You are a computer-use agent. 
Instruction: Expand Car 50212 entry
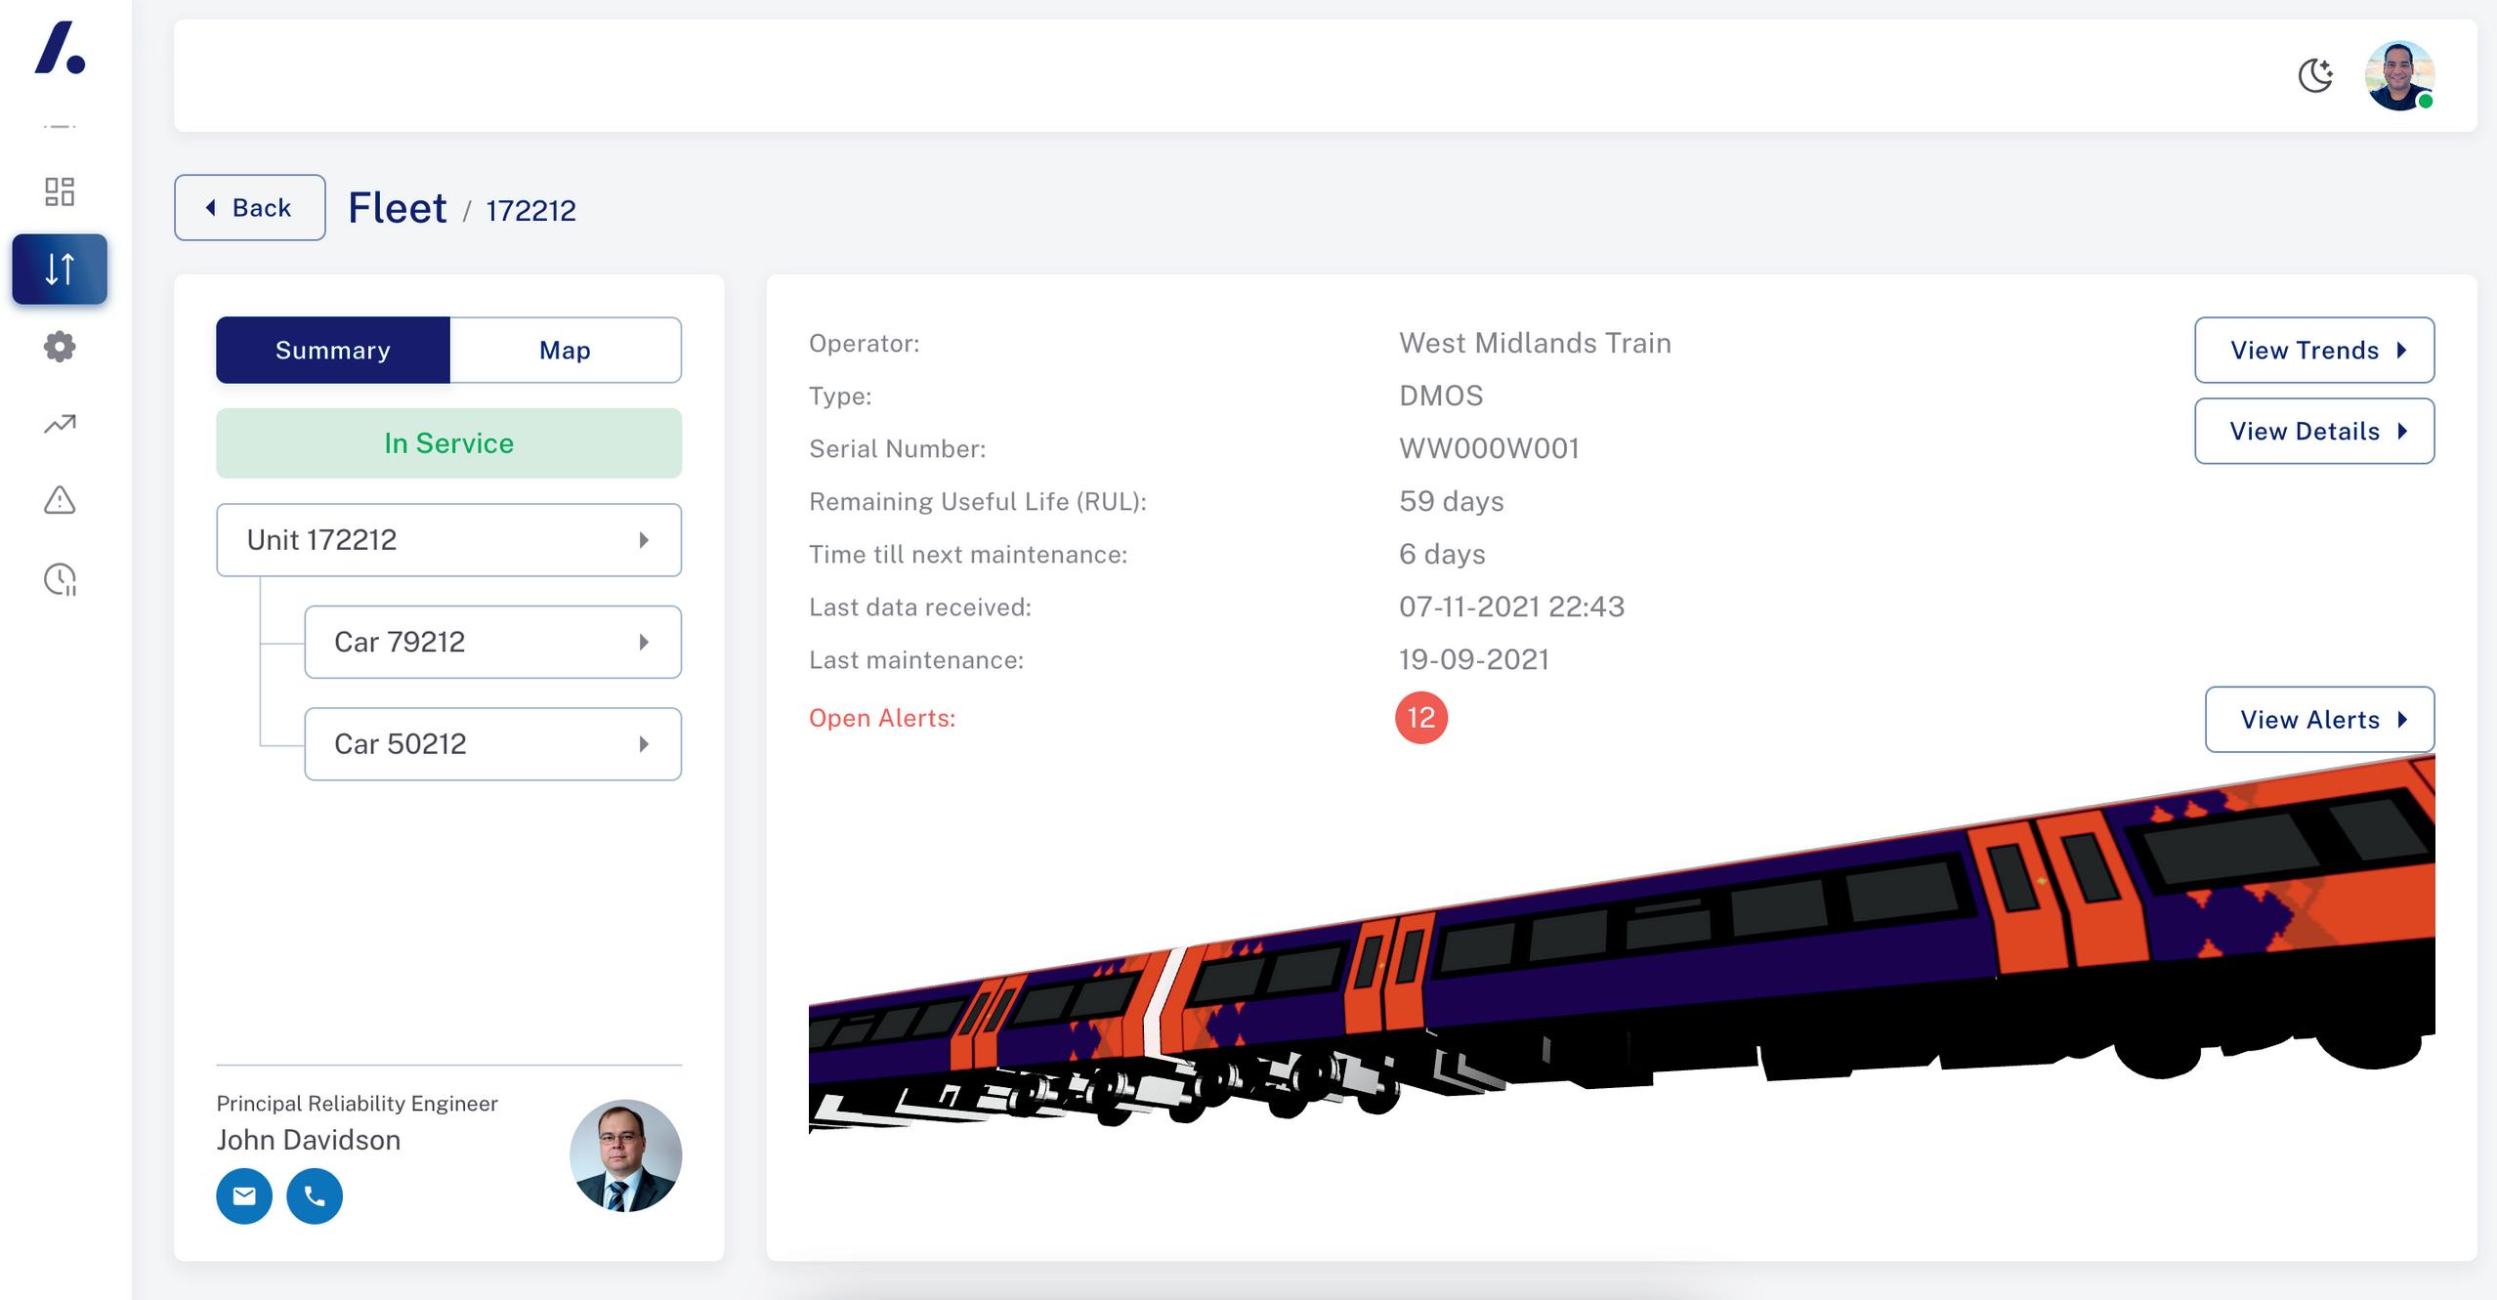pyautogui.click(x=492, y=744)
